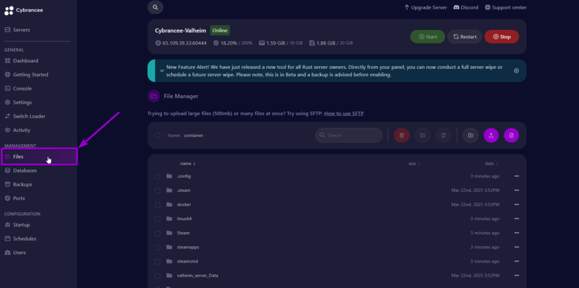Open the three-dot menu for docker folder
This screenshot has height=288, width=579.
coord(517,204)
